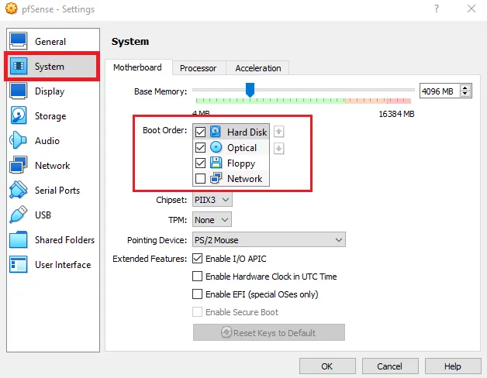
Task: Open the Serial Ports icon
Action: [x=19, y=190]
